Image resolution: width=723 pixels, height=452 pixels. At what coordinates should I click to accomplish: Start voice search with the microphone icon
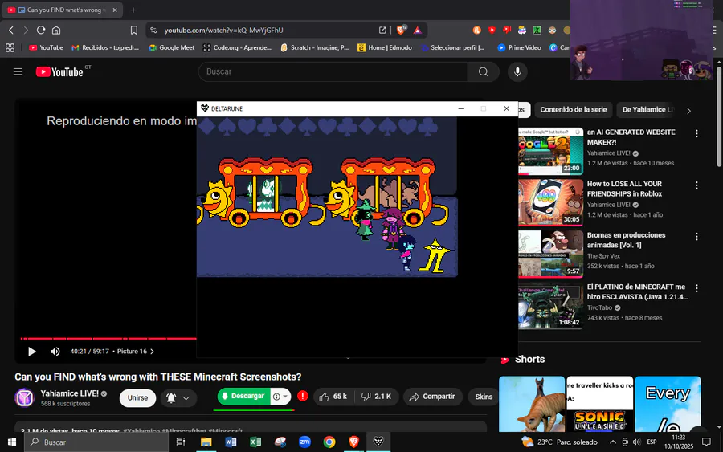(x=517, y=72)
